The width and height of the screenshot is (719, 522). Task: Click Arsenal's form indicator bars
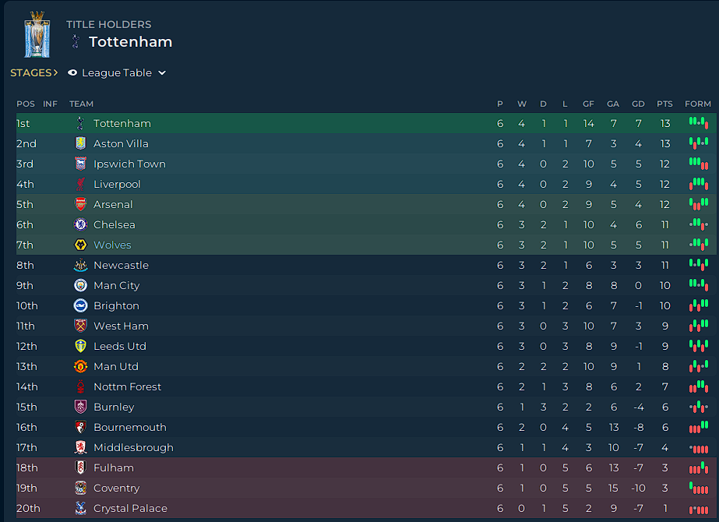699,204
